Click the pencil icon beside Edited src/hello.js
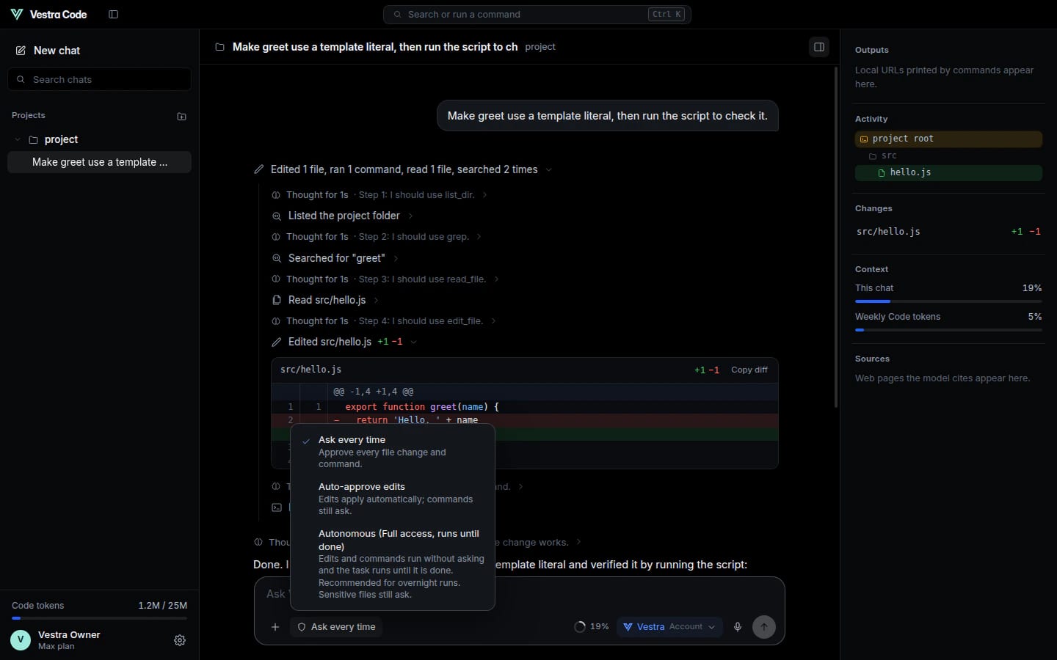 pyautogui.click(x=277, y=342)
